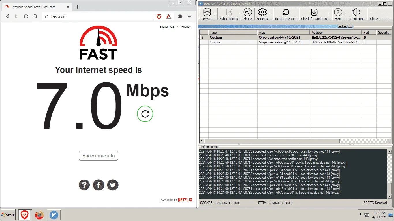This screenshot has width=394, height=221.
Task: Click the Security column header
Action: pyautogui.click(x=384, y=33)
